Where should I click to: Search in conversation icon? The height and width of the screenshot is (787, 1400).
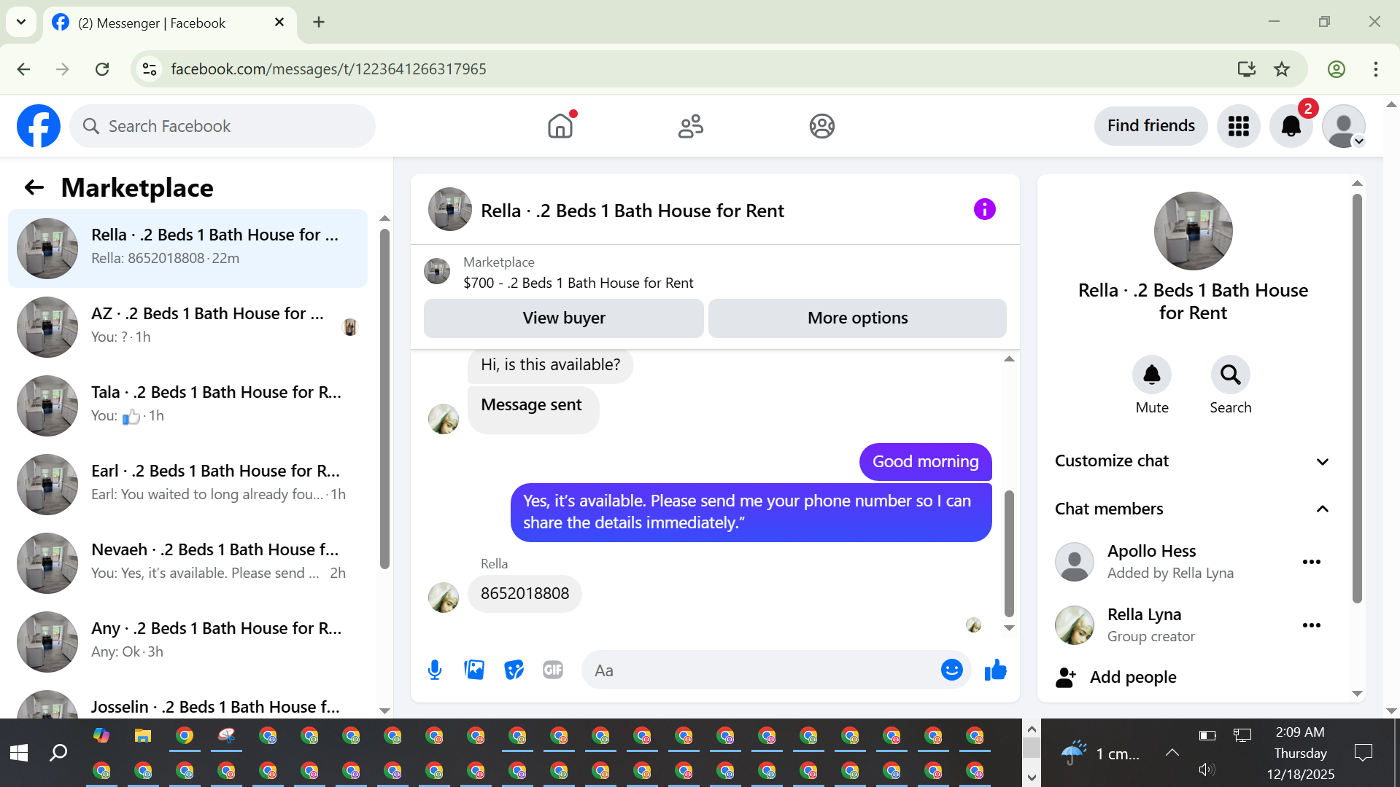click(1231, 375)
